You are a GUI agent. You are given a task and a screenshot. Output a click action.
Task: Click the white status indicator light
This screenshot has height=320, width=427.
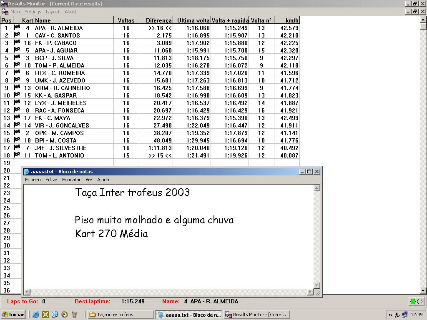pos(419,302)
